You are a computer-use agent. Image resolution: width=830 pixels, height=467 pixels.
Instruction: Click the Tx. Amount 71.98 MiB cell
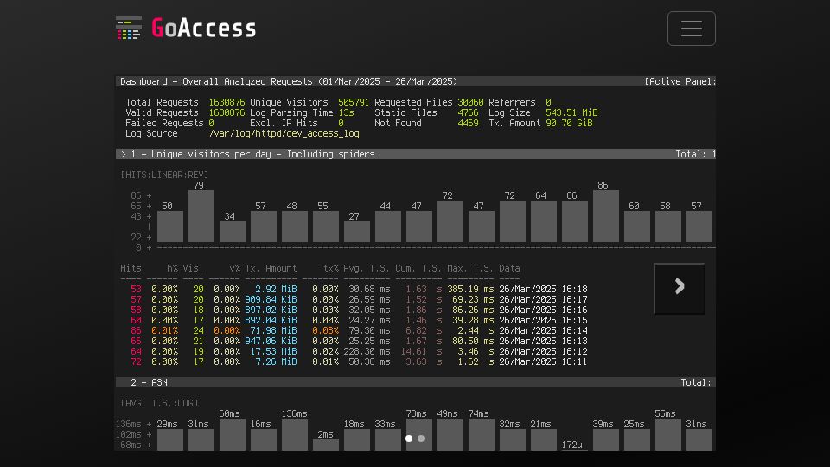[x=273, y=330]
